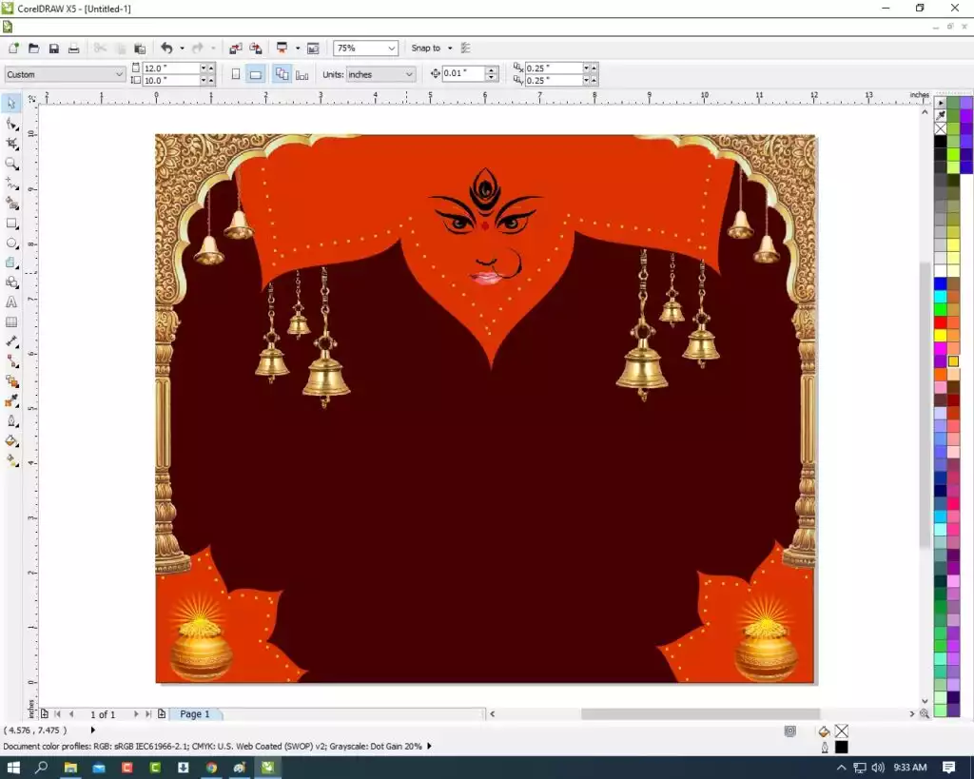Choose the No Color palette swatch
Viewport: 974px width, 779px height.
coord(941,128)
